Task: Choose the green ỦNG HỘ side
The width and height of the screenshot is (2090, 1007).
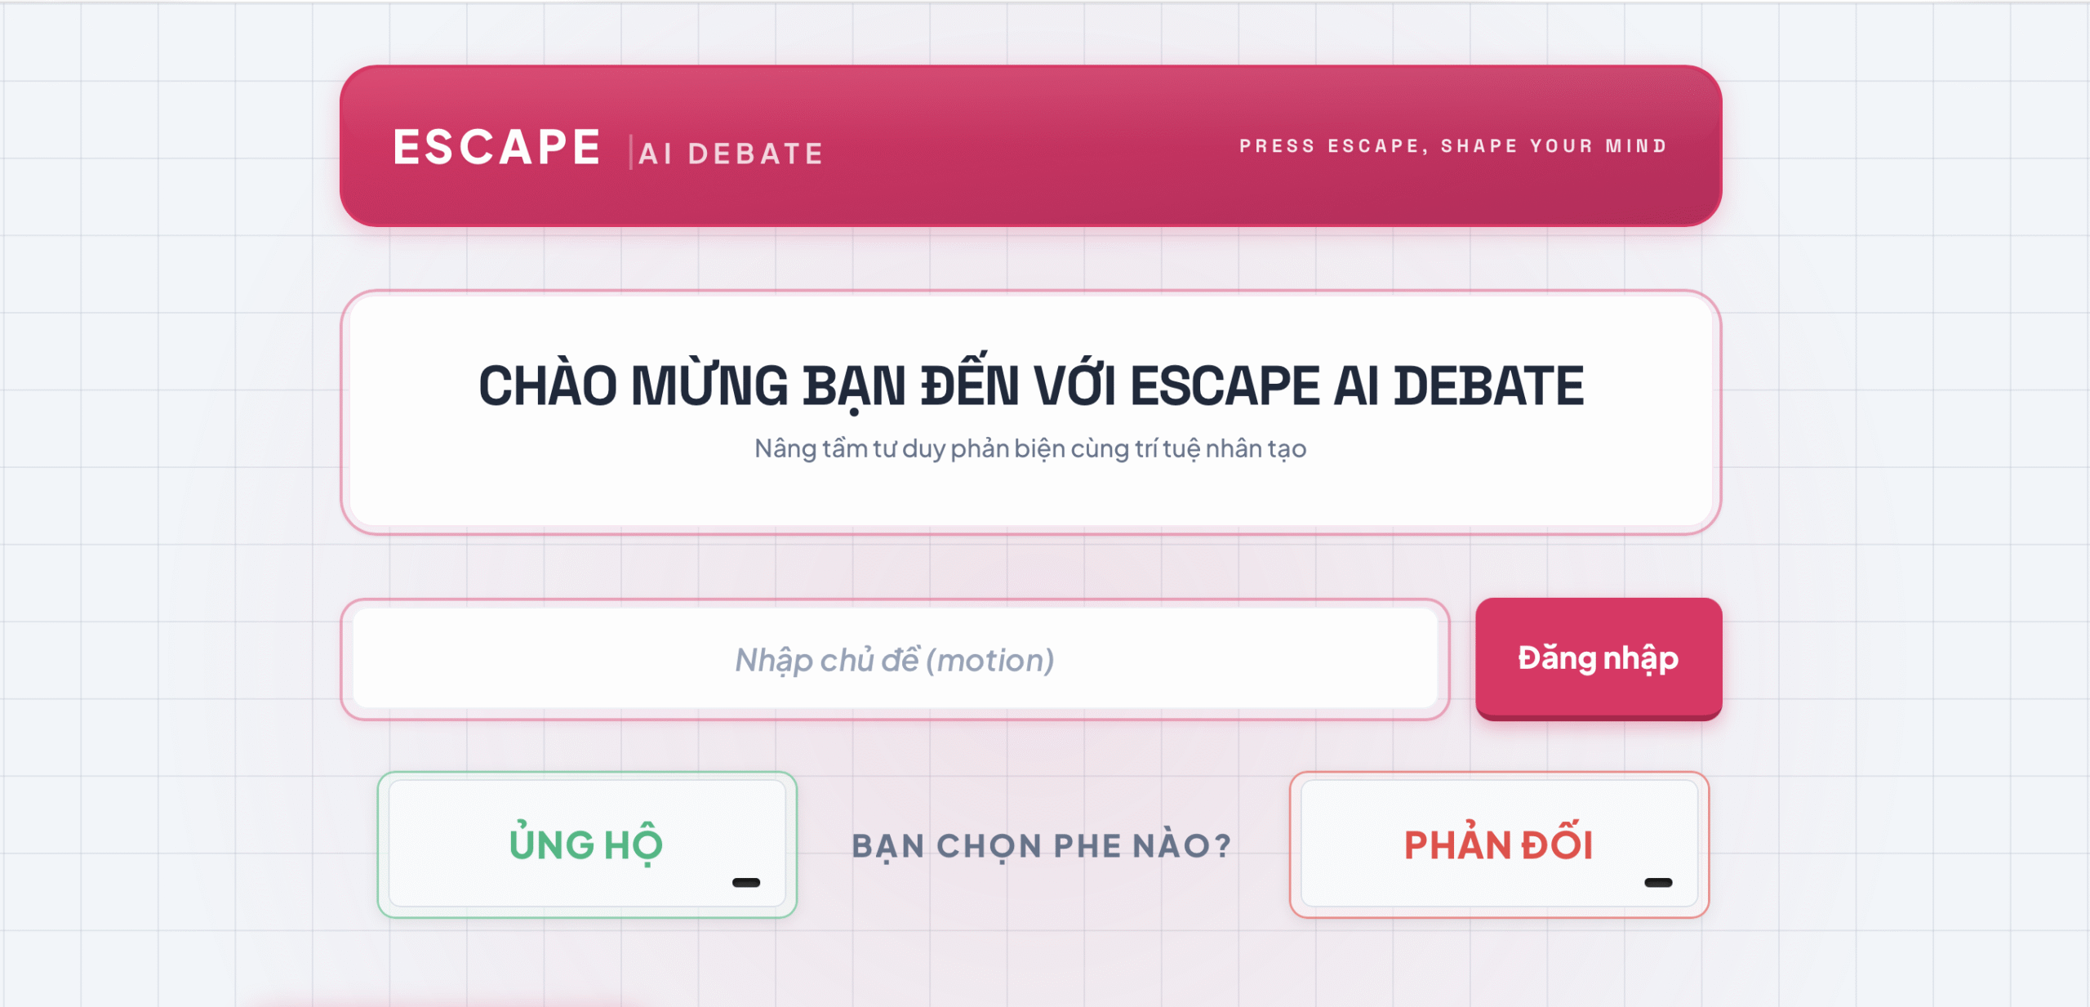Action: point(586,844)
